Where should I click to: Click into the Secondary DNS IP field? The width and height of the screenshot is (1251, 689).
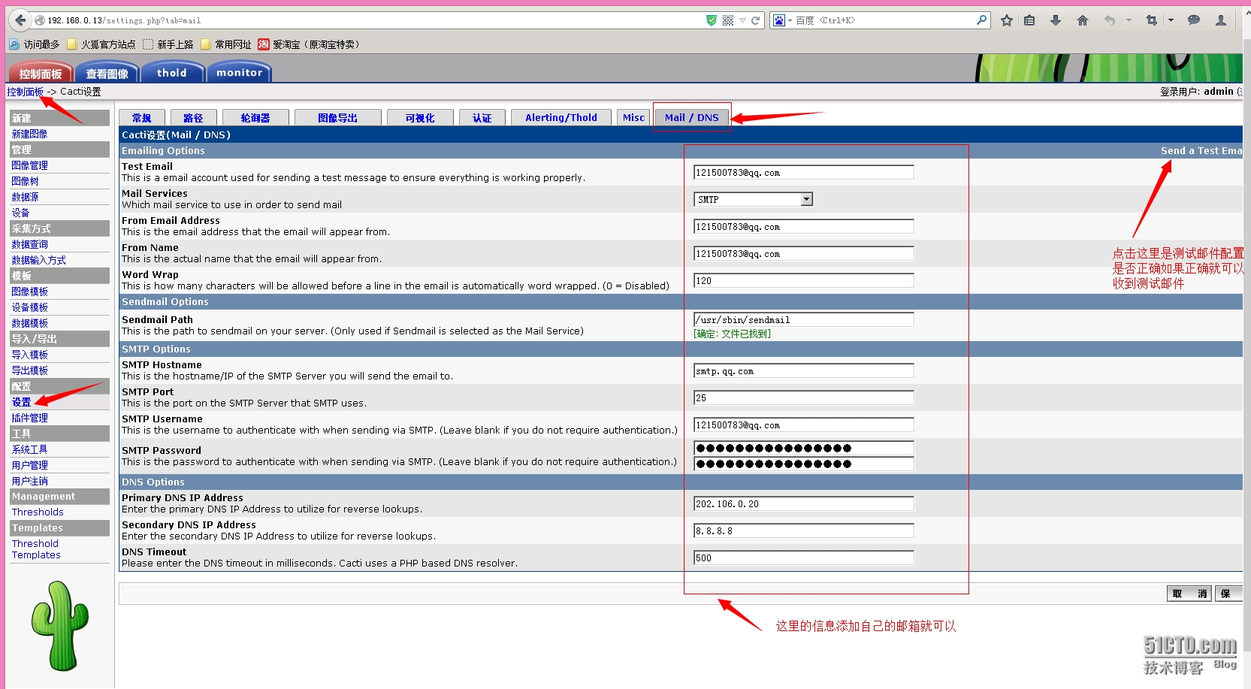[x=803, y=530]
